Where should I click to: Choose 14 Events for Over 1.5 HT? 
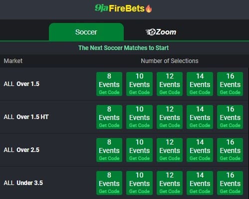point(200,117)
